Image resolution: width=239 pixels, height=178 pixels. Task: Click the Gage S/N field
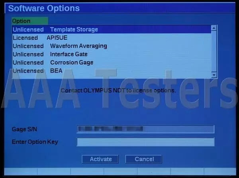point(145,129)
